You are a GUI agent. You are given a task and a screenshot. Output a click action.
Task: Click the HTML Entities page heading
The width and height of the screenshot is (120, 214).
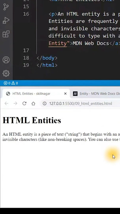(32, 120)
